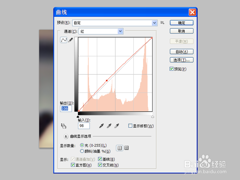This screenshot has width=240, height=180.
Task: Open 选项(T)... settings
Action: point(181,60)
